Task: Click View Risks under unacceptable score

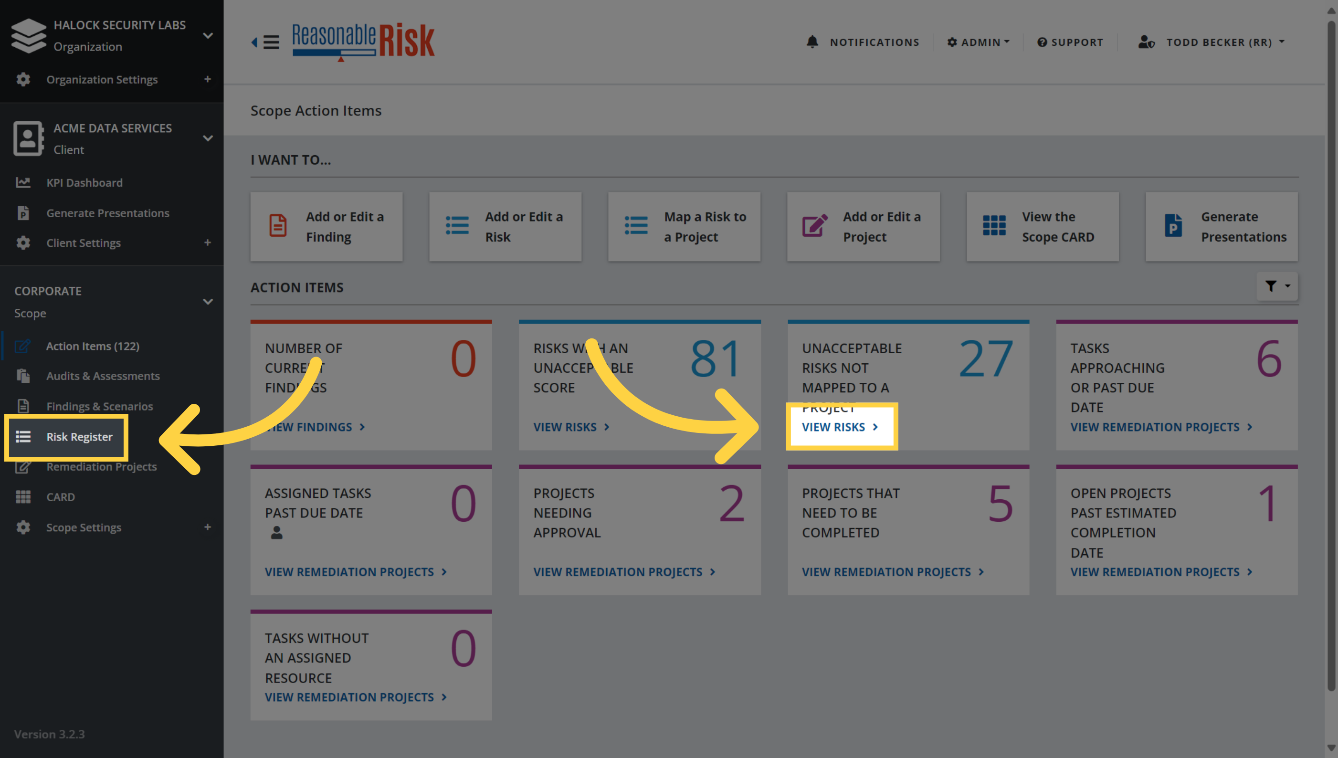Action: pyautogui.click(x=571, y=427)
